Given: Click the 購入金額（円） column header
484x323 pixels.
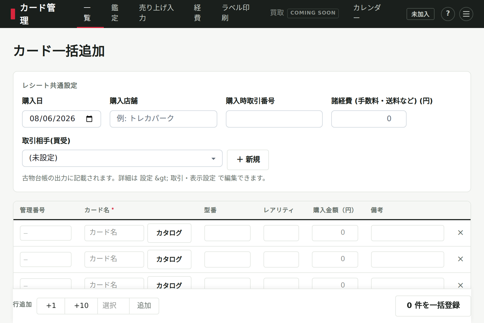Looking at the screenshot, I should coord(333,210).
